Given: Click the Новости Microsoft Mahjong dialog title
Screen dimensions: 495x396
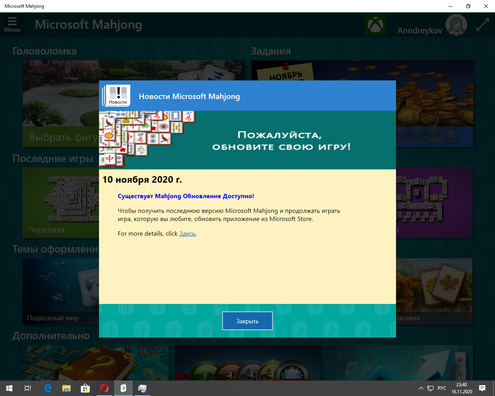Looking at the screenshot, I should 189,96.
